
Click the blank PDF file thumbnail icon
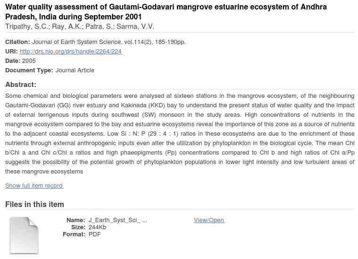24,235
